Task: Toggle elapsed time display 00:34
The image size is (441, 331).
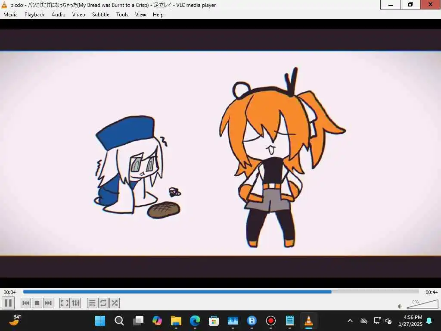Action: 9,292
